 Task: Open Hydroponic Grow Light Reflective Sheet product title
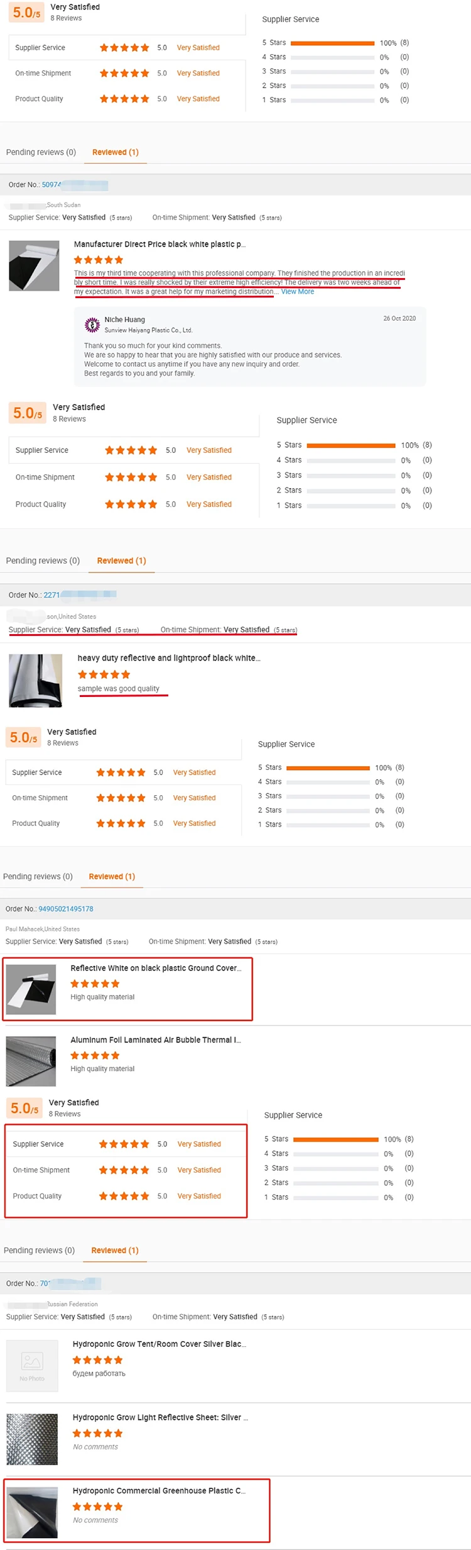pyautogui.click(x=160, y=1417)
